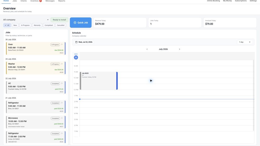Screen dimensions: 260x146
Task: Open Job #653 event on the schedule
Action: click(99, 81)
